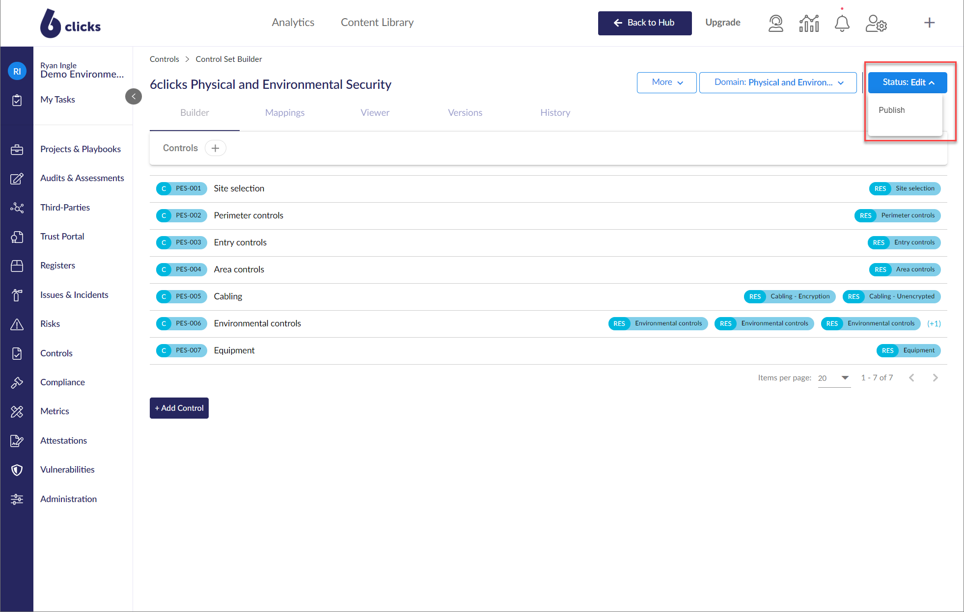The height and width of the screenshot is (612, 964).
Task: Select Publish from the status menu
Action: tap(892, 110)
